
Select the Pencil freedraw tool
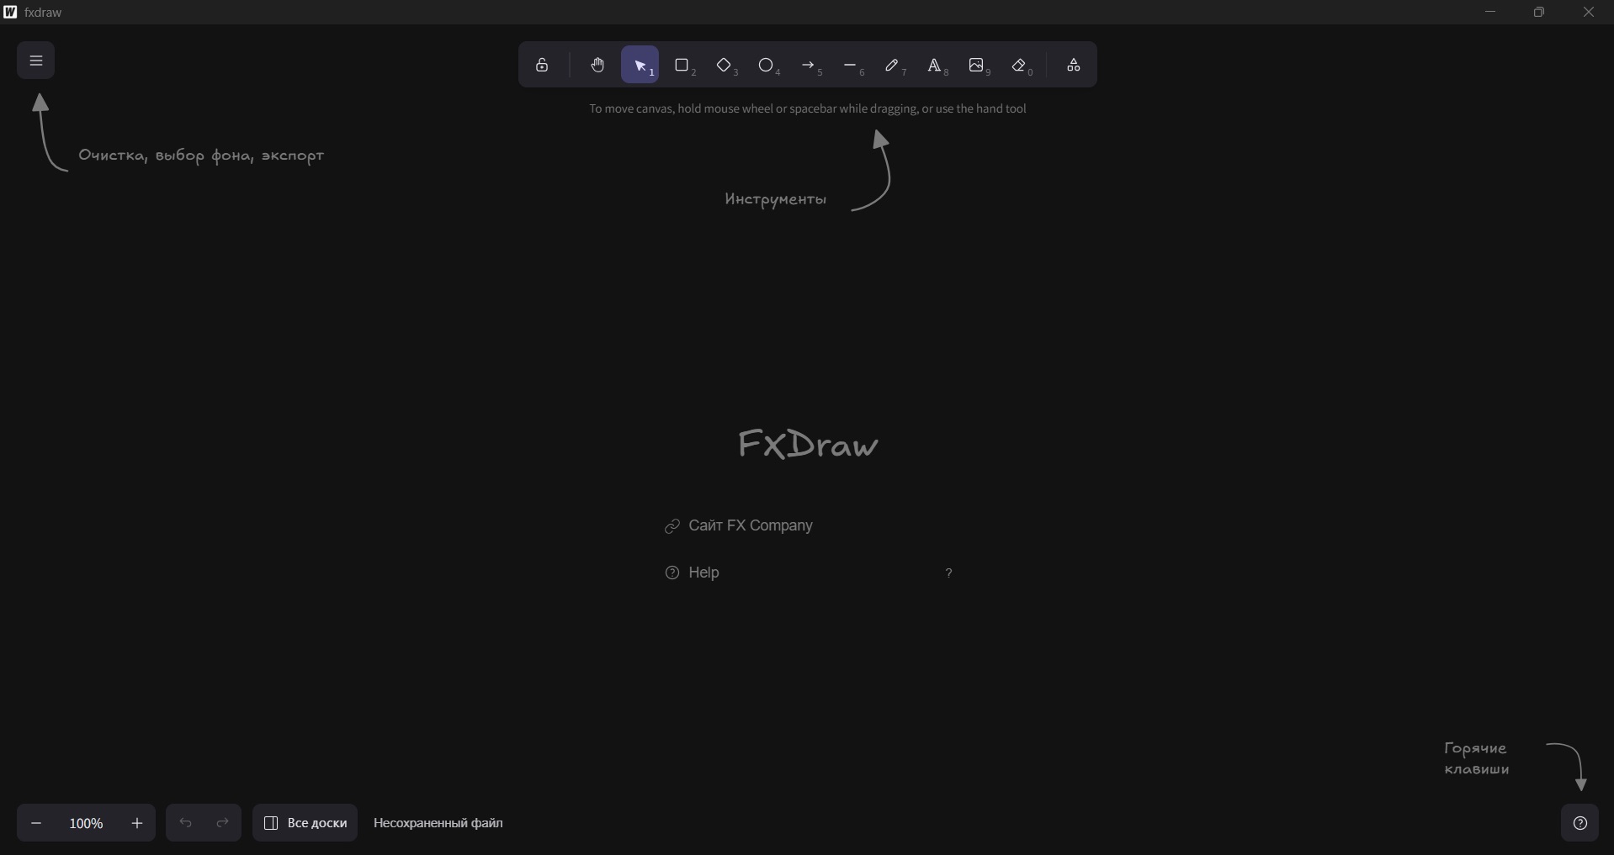893,66
